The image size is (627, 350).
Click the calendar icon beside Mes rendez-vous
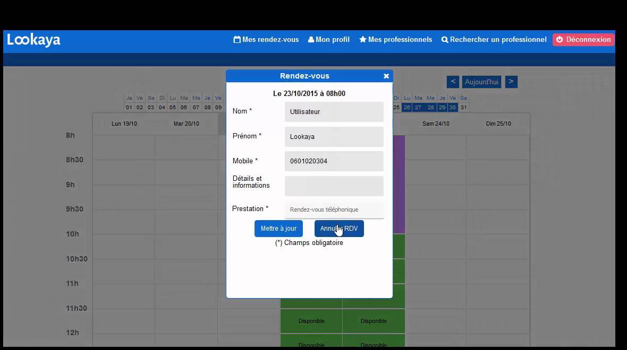(x=237, y=40)
